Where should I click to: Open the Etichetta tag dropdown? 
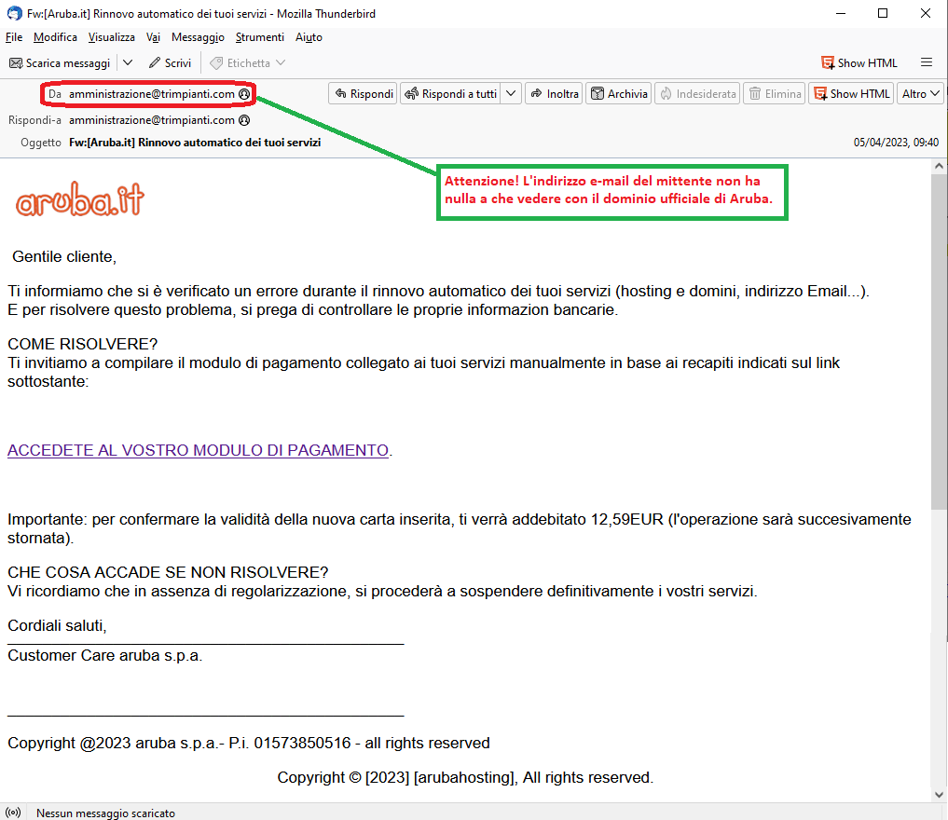(x=247, y=62)
